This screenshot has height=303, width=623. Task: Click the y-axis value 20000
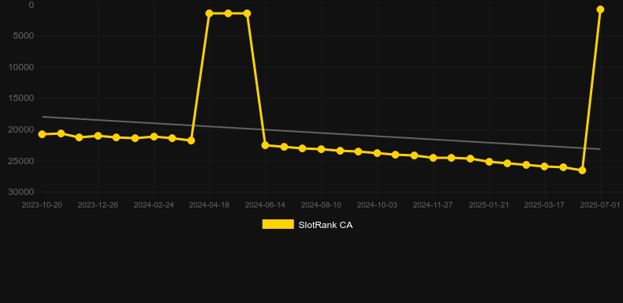tap(21, 129)
